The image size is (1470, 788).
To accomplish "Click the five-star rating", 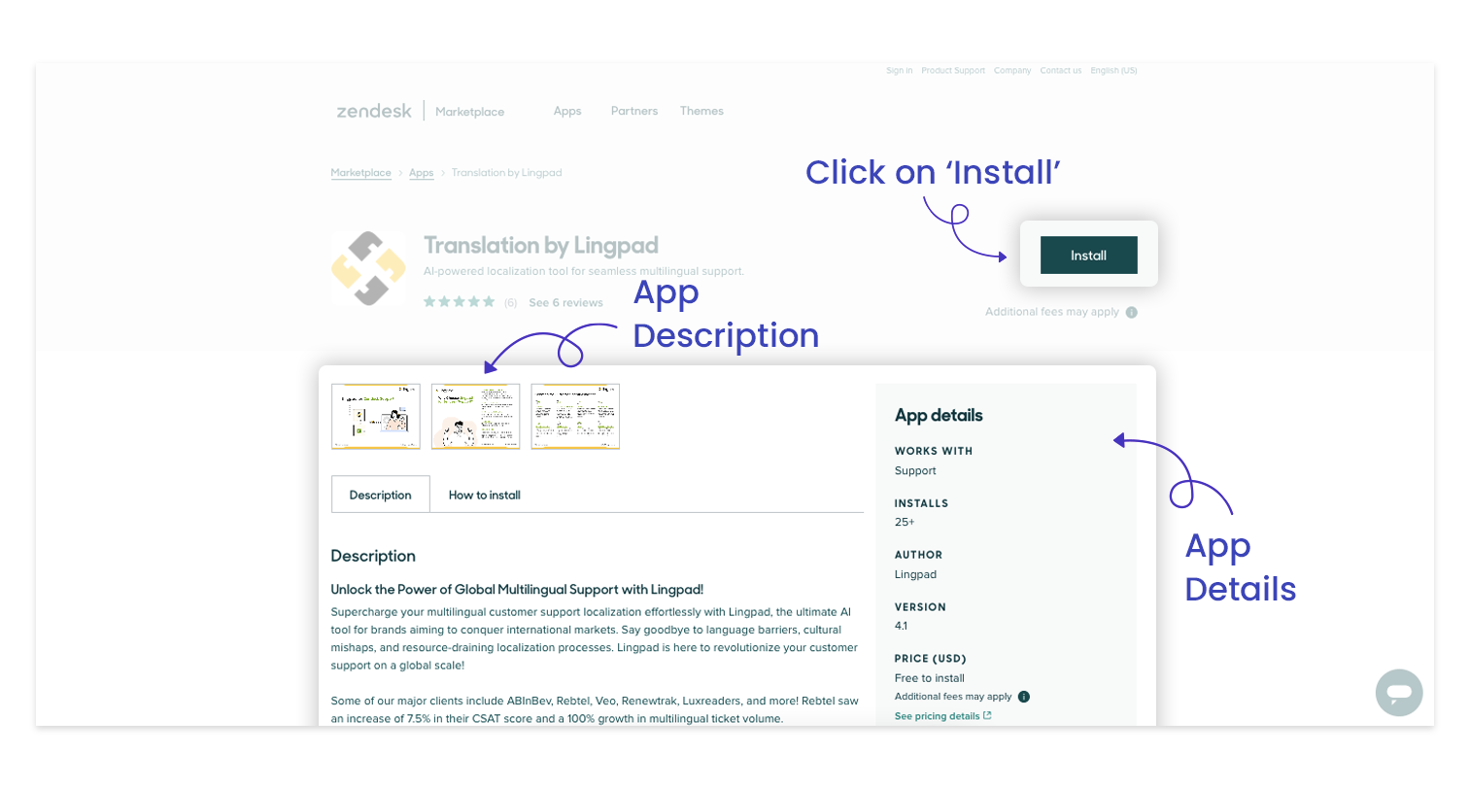I will point(460,302).
